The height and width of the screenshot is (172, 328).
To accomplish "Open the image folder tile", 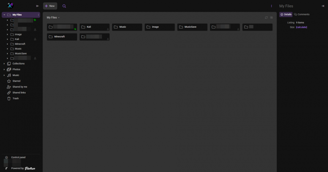I will 160,27.
